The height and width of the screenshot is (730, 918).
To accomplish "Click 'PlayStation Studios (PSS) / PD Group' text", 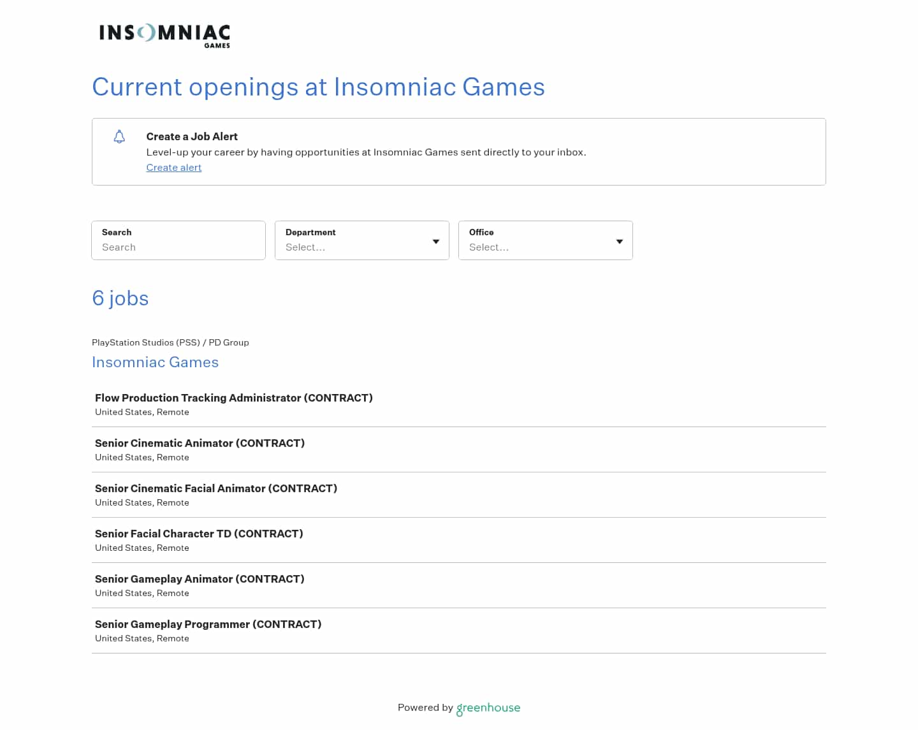I will pos(170,342).
